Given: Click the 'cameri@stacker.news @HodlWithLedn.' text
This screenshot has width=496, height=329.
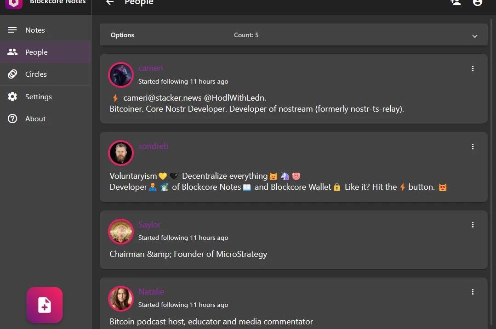Looking at the screenshot, I should [194, 98].
